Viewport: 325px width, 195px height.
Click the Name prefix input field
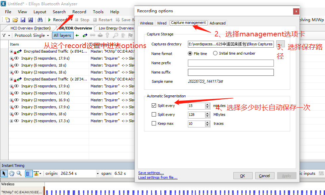pos(231,63)
